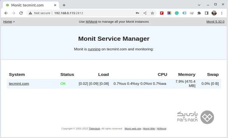Click the Status column header

(67, 74)
